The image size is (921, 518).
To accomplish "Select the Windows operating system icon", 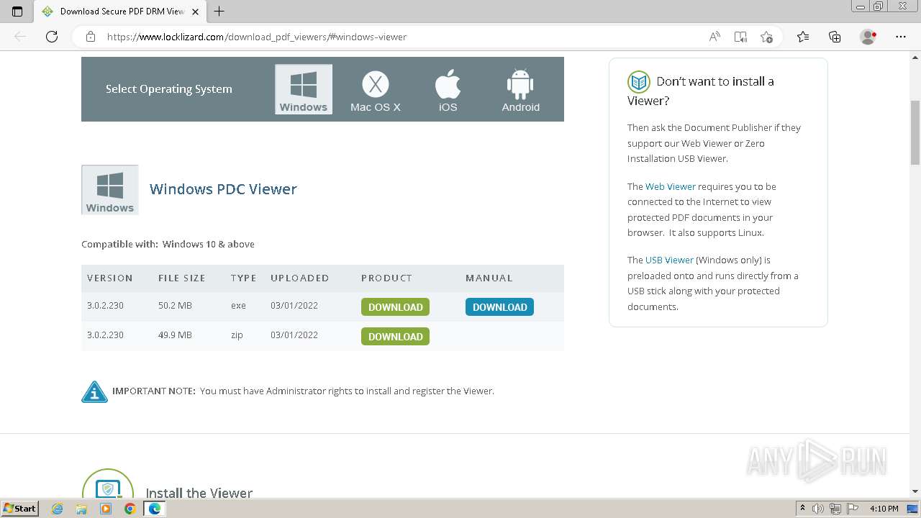I will pyautogui.click(x=304, y=89).
